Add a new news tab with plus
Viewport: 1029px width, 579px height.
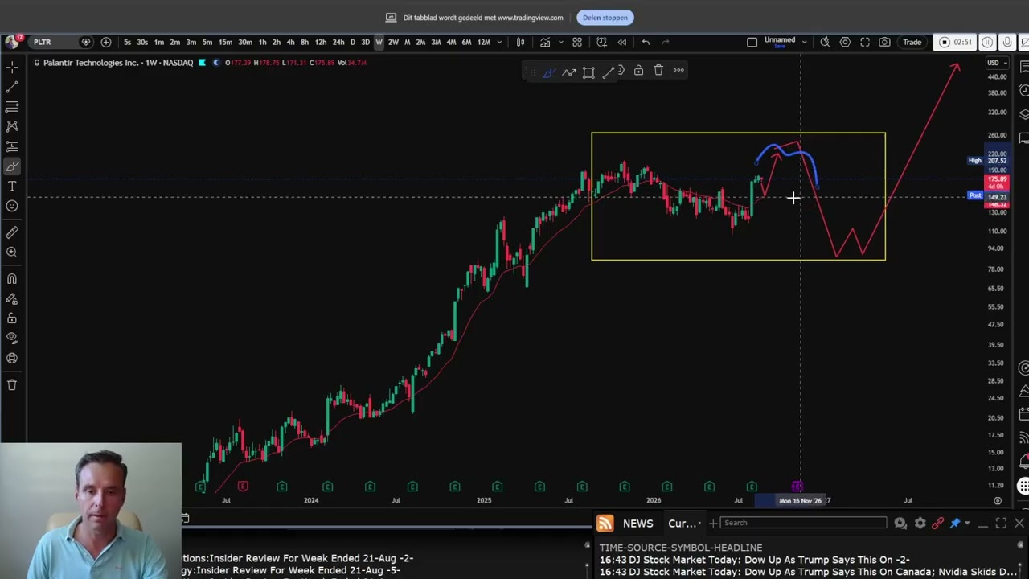[x=713, y=524]
